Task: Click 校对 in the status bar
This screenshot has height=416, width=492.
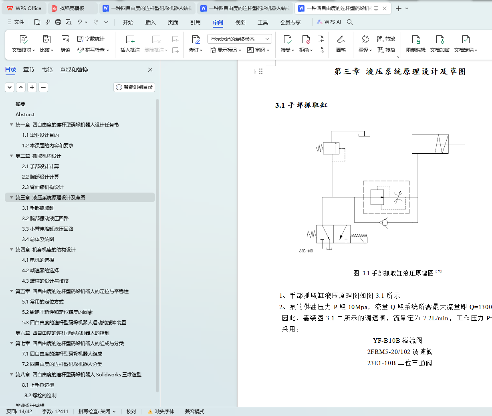Action: (131, 412)
